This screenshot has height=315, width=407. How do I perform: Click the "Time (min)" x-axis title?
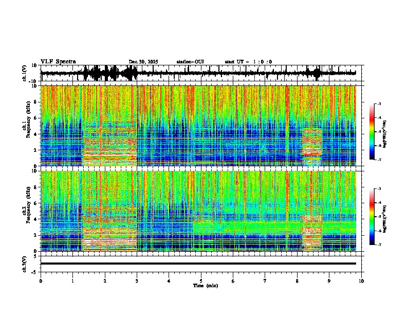pyautogui.click(x=206, y=286)
